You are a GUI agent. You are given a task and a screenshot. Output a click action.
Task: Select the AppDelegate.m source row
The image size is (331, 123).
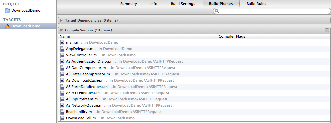tap(194, 49)
